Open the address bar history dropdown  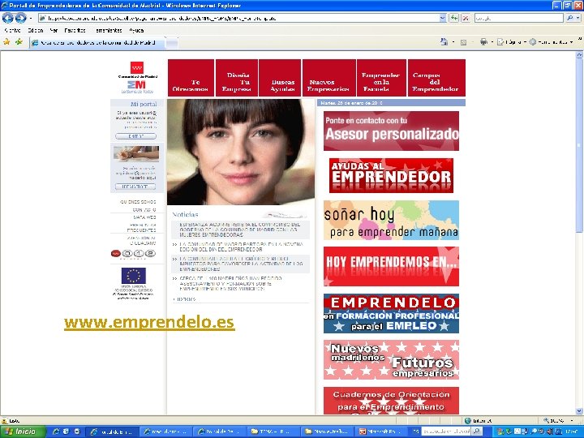click(x=442, y=18)
